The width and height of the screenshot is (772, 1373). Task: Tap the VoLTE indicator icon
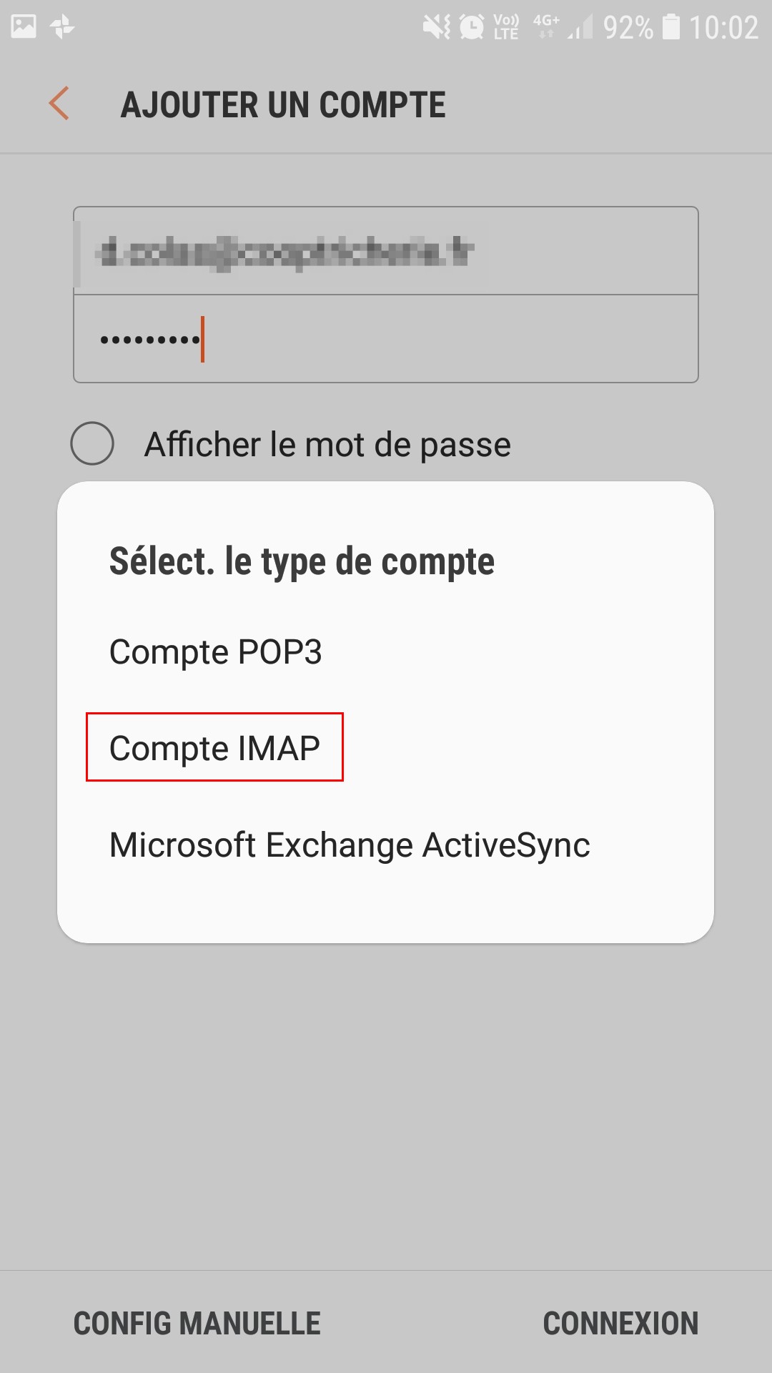(506, 27)
